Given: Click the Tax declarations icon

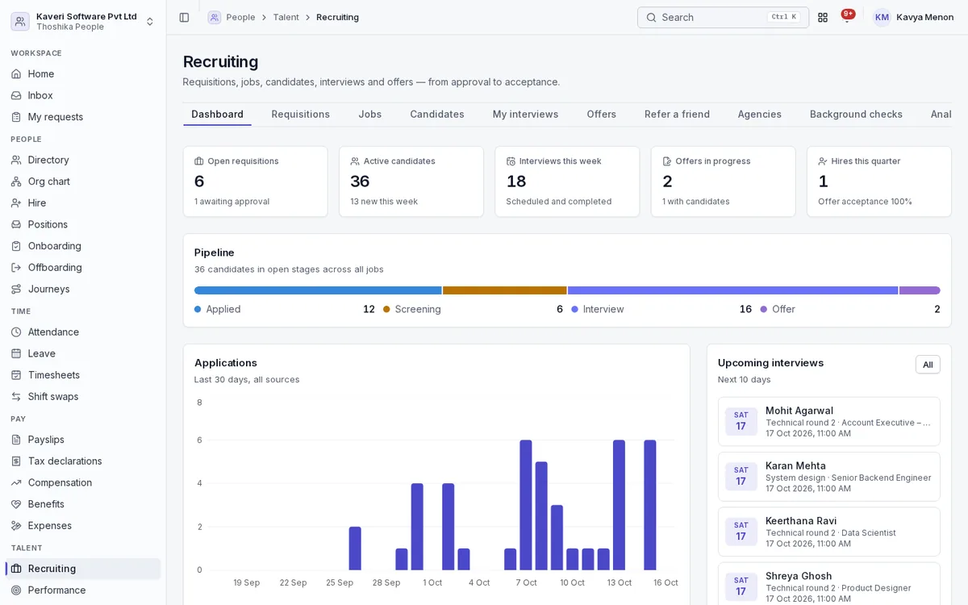Looking at the screenshot, I should tap(16, 461).
